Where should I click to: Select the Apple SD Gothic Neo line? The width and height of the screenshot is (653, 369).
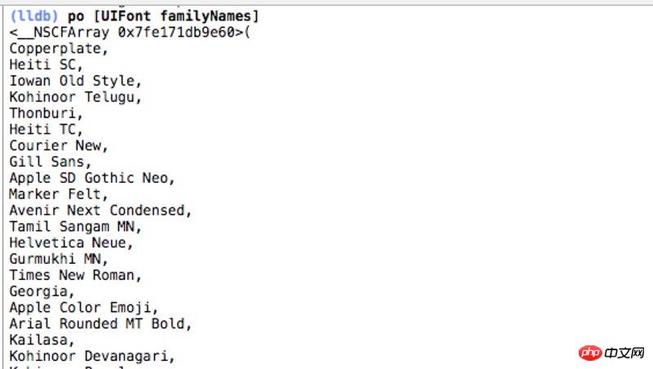tap(92, 178)
